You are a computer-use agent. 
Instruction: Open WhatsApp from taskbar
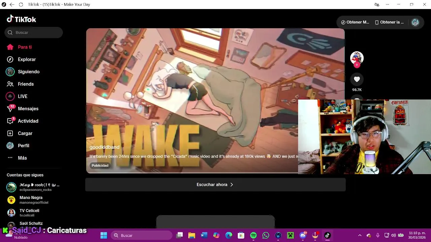266,235
